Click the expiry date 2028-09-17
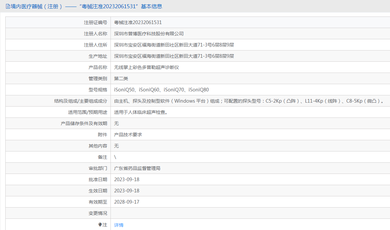Image resolution: width=390 pixels, height=230 pixels. [127, 202]
